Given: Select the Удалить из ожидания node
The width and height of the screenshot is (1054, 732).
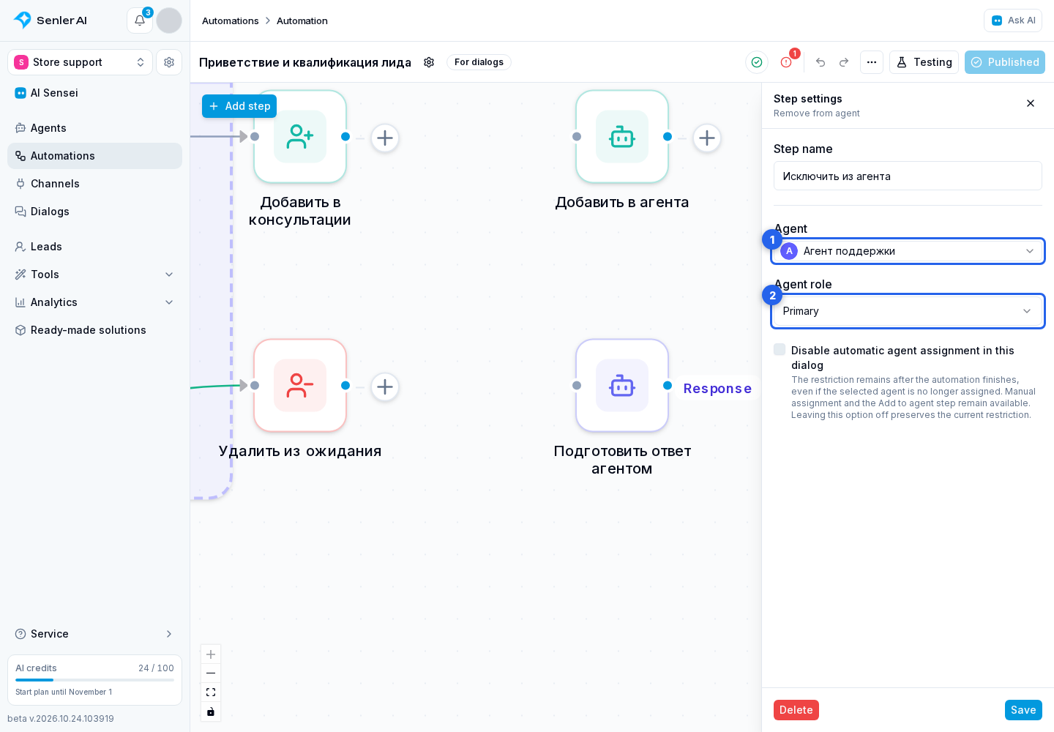Looking at the screenshot, I should (x=300, y=386).
